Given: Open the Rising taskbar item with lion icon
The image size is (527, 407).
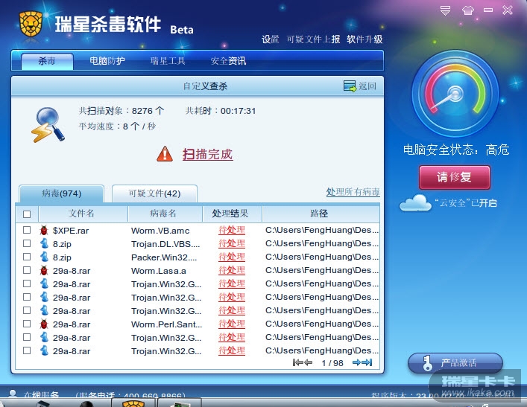Looking at the screenshot, I should click(133, 403).
